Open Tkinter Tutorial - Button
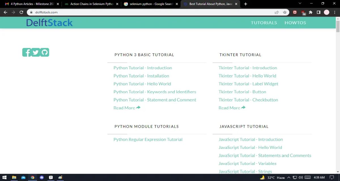 (242, 92)
